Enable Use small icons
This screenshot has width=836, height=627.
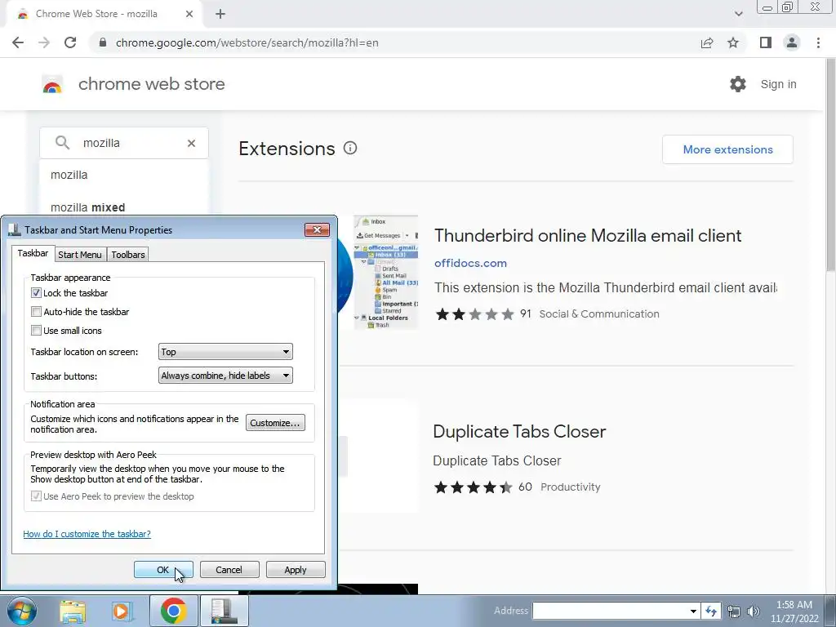(36, 330)
